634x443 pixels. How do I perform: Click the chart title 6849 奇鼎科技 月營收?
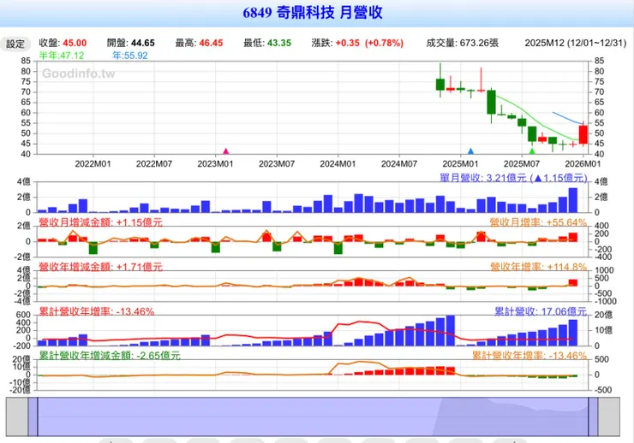point(313,13)
